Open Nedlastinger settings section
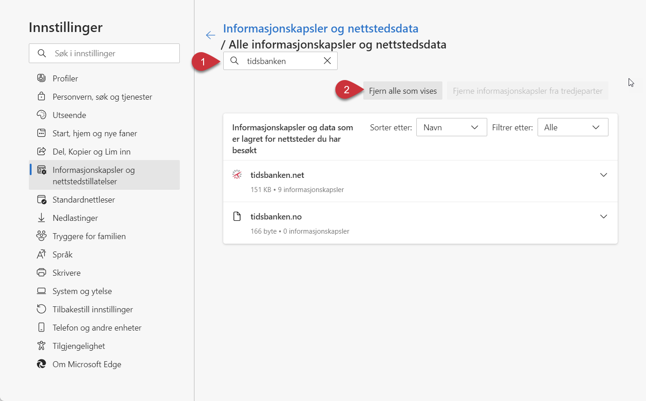Viewport: 646px width, 401px height. tap(104, 218)
